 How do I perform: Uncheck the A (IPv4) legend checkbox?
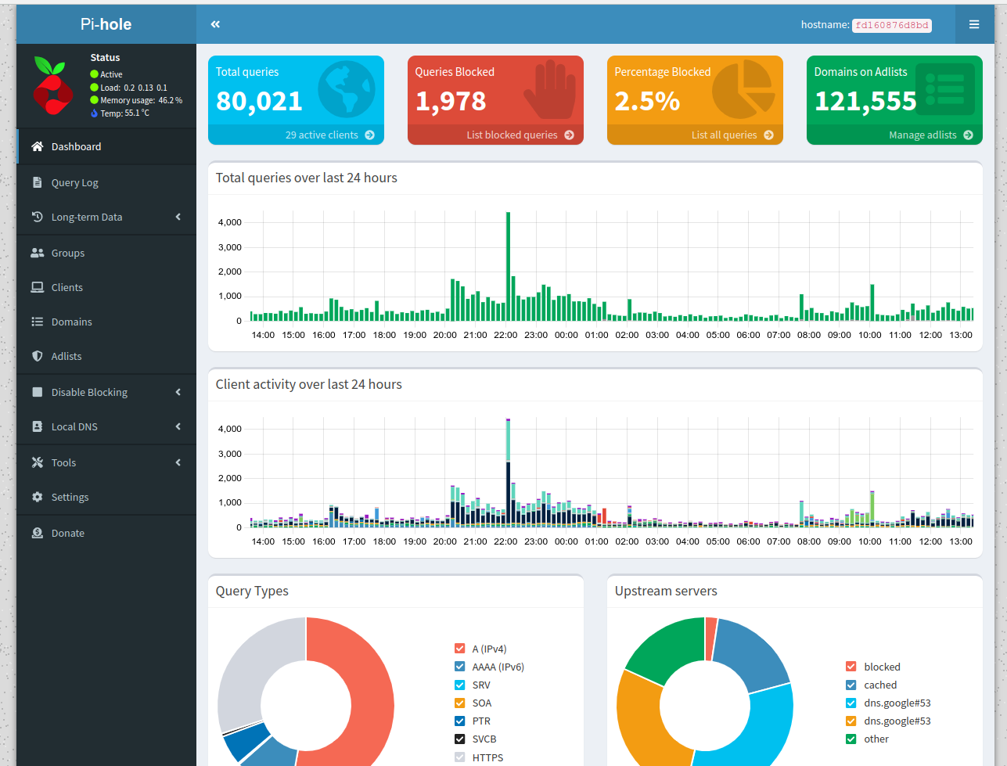tap(460, 649)
